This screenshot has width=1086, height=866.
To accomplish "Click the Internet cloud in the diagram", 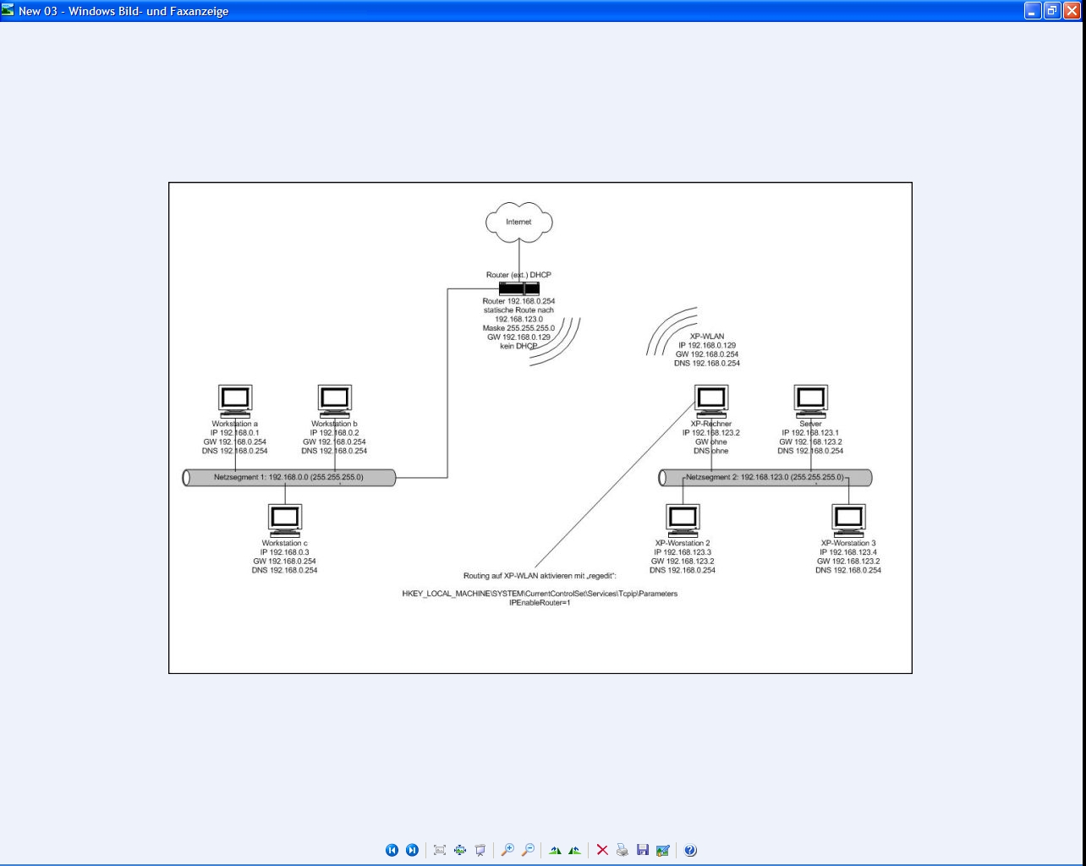I will 518,222.
